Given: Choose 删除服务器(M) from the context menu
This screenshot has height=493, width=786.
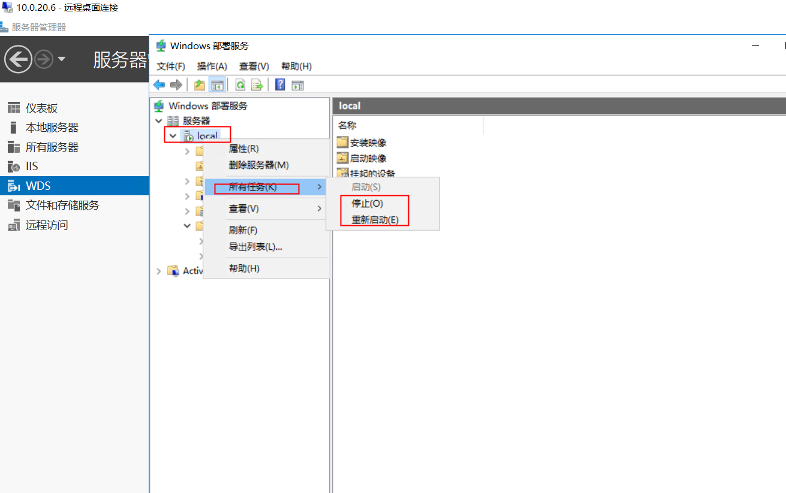Looking at the screenshot, I should tap(266, 165).
